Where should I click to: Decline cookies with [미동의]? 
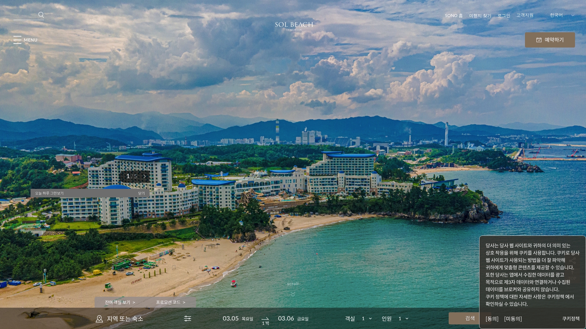coord(513,319)
